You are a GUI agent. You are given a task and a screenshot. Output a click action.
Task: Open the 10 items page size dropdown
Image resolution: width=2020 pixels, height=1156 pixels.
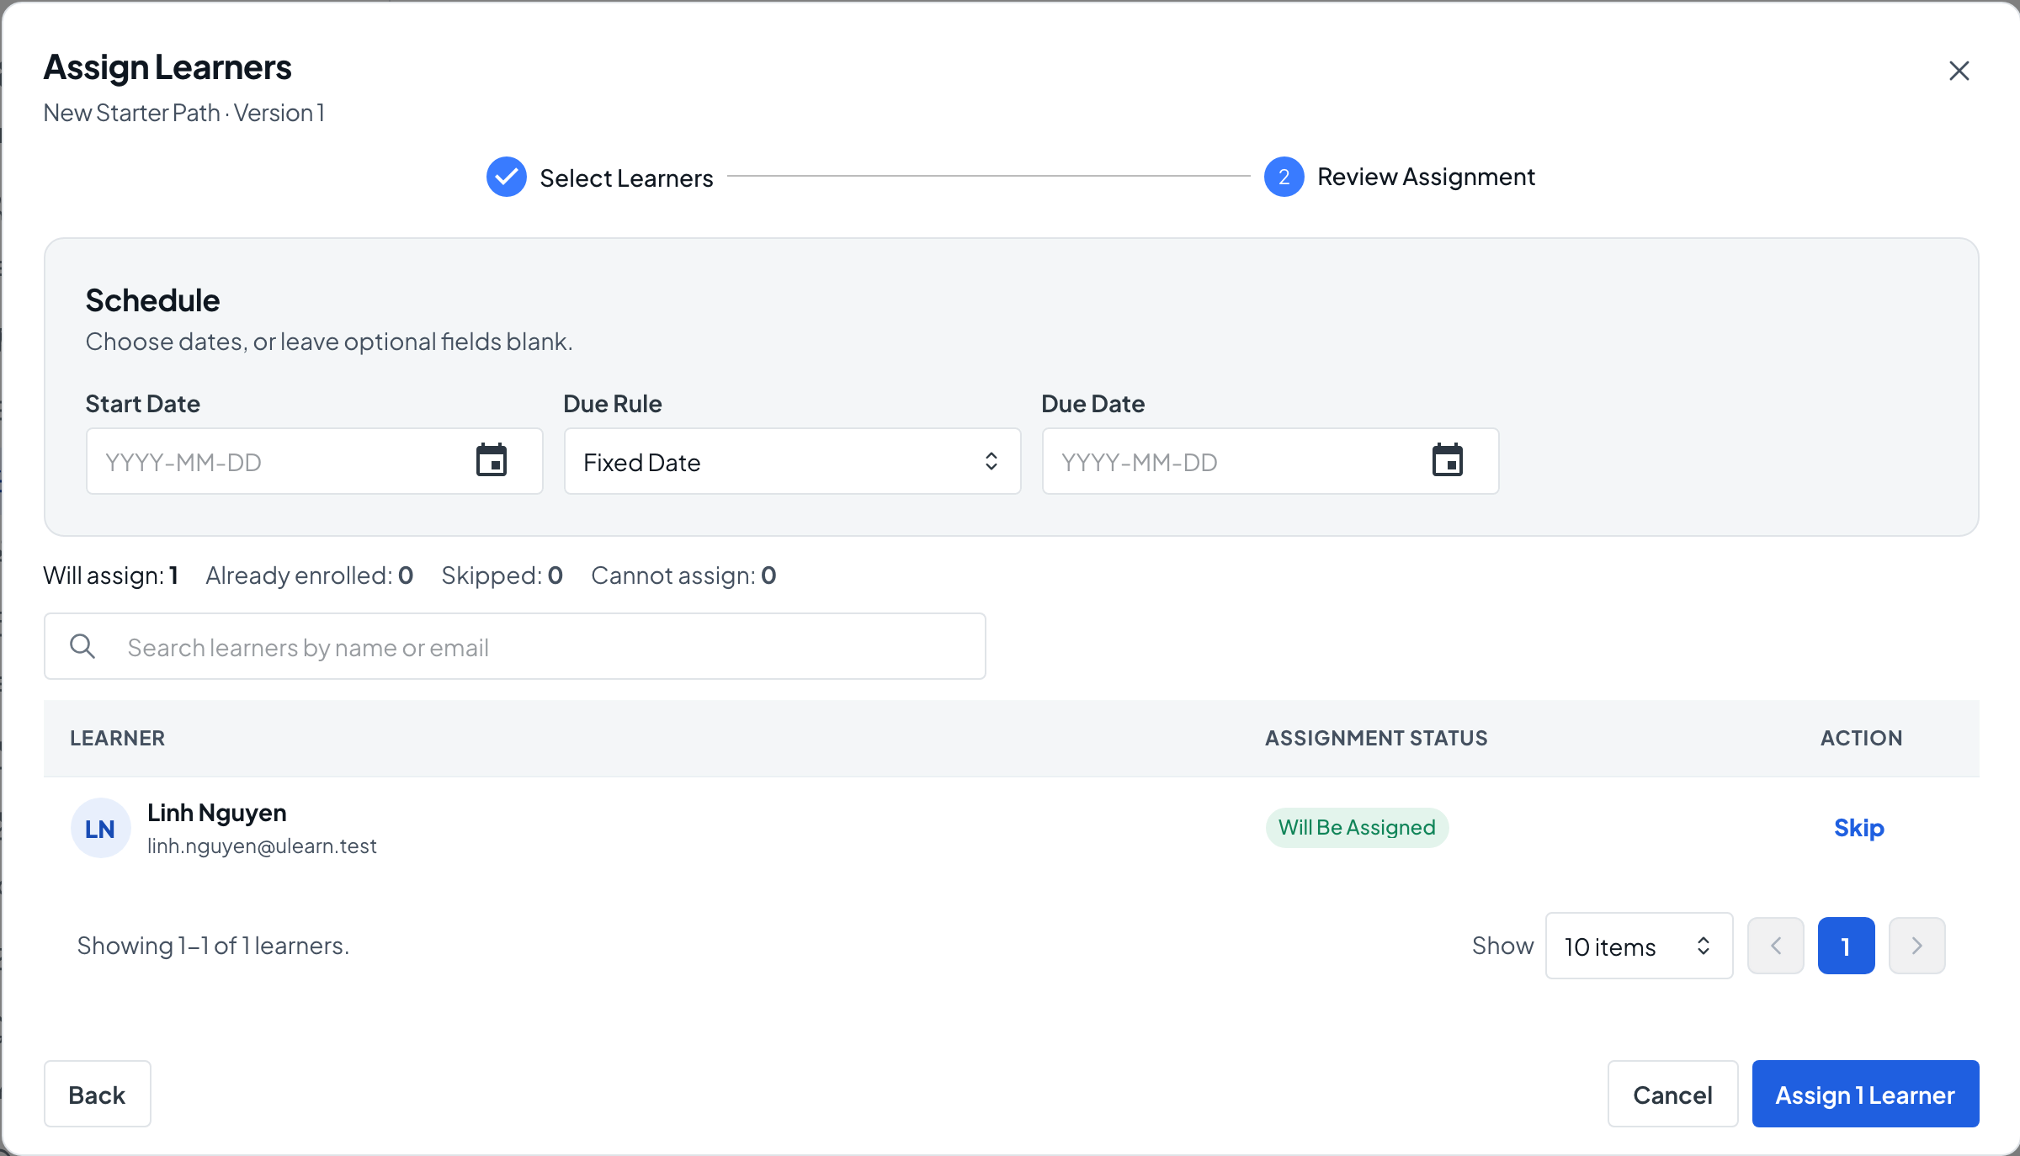click(x=1640, y=946)
